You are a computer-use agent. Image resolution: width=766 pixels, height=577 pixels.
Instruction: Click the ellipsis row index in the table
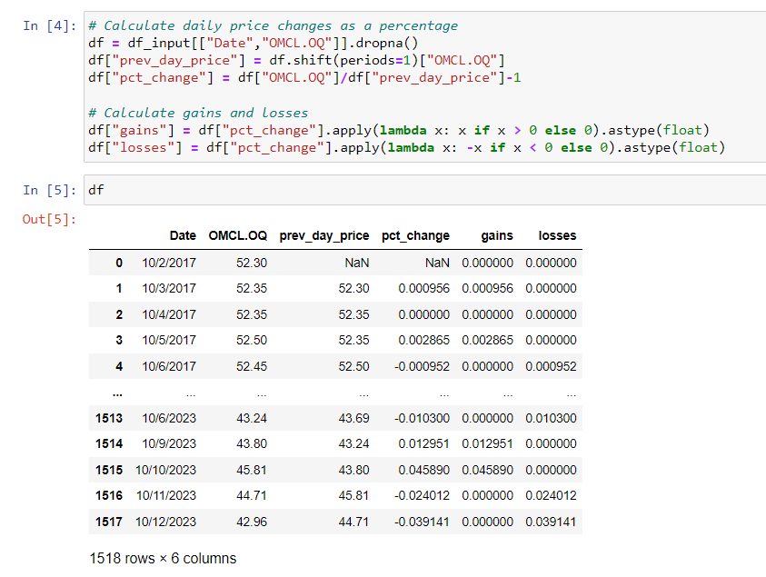point(119,394)
